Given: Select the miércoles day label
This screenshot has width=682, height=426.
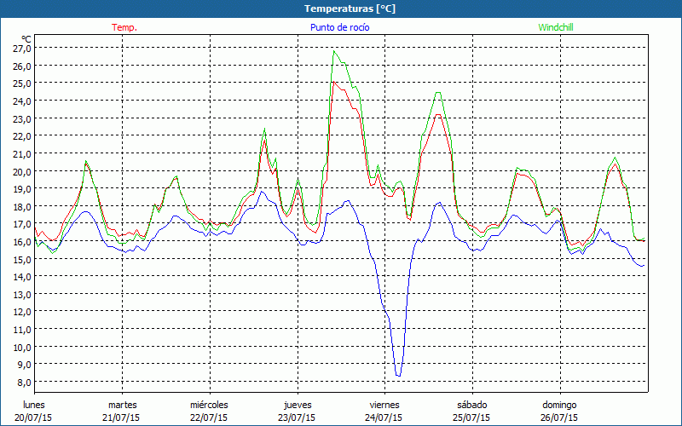Looking at the screenshot, I should pyautogui.click(x=209, y=405).
